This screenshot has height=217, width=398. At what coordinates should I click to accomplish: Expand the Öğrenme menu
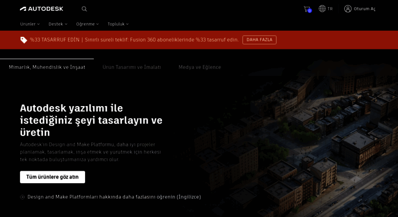coord(87,24)
